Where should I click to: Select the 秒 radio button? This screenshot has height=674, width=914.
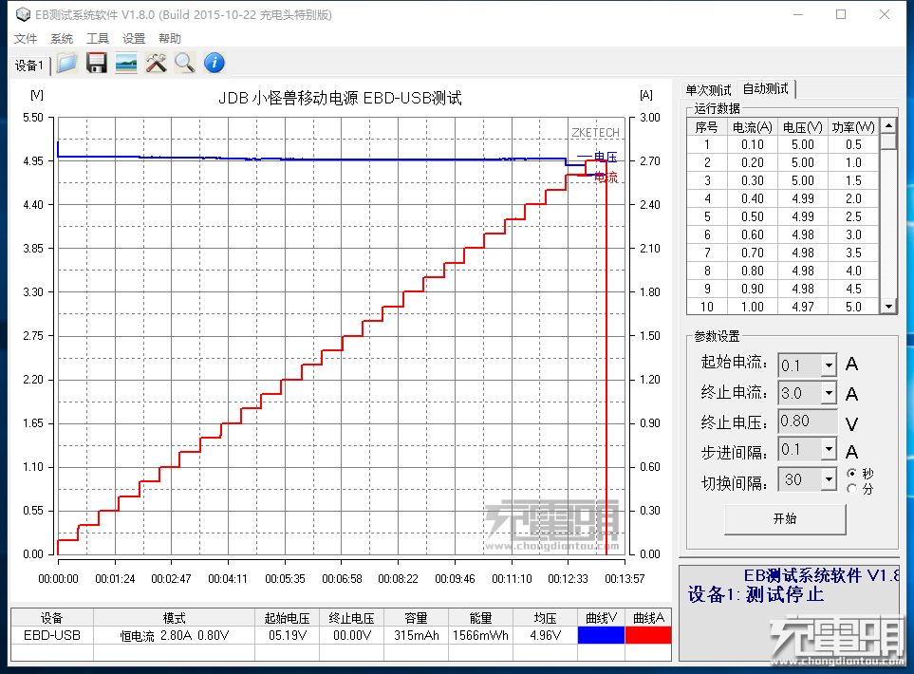(x=852, y=473)
